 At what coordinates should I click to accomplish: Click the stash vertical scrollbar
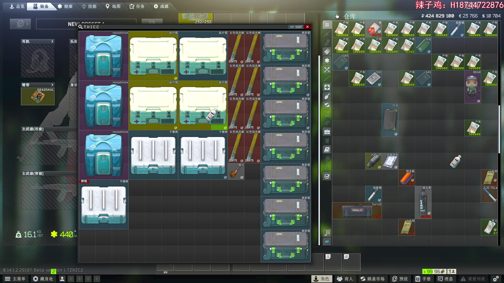point(499,129)
